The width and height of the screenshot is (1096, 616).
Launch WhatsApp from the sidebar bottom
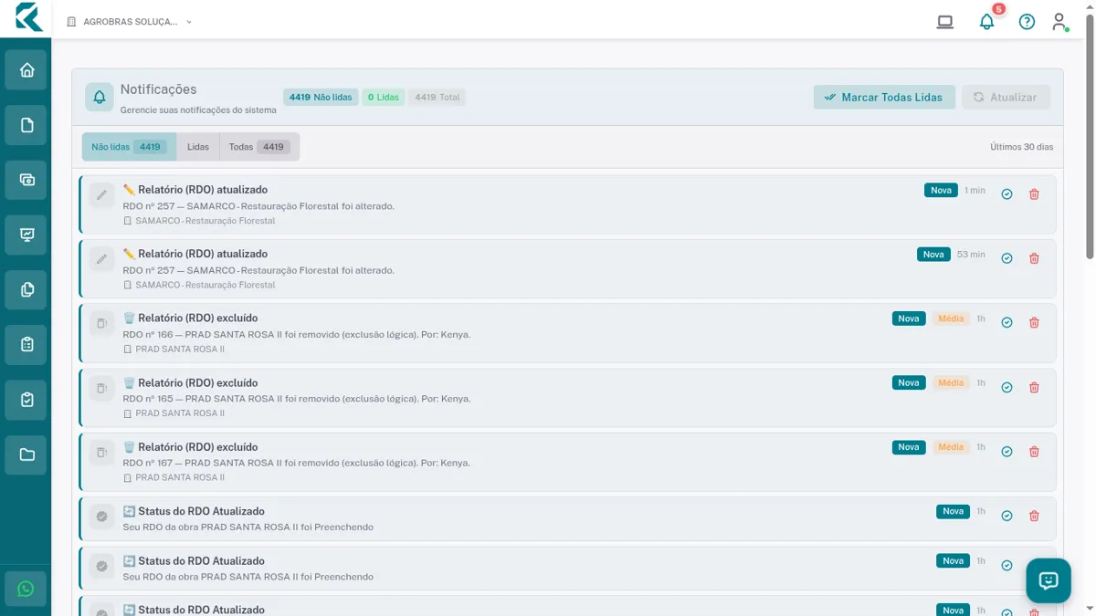(x=26, y=590)
